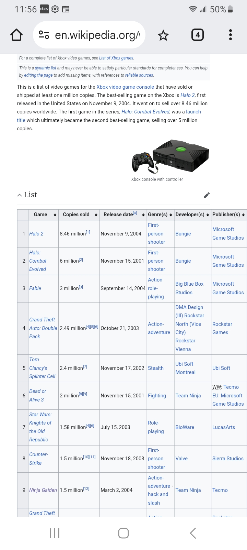Image resolution: width=247 pixels, height=550 pixels.
Task: Open Grand Theft Auto: Double Pack link
Action: 43,328
